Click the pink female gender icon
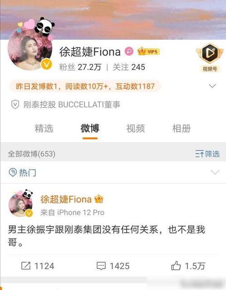Viewport: 226px width, 290px height. point(129,51)
